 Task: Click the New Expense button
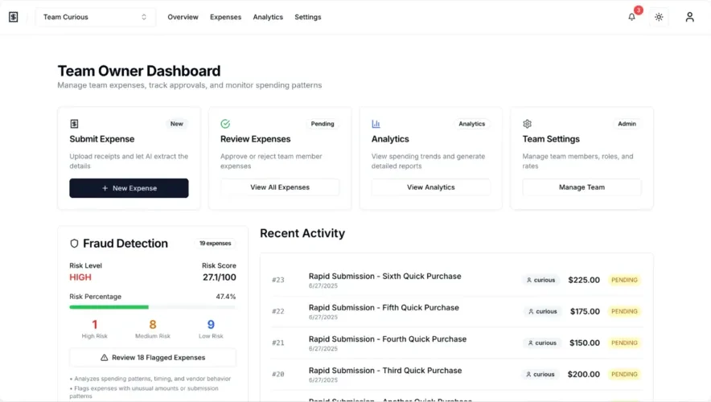(129, 188)
